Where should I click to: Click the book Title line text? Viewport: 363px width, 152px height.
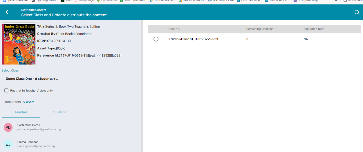68,26
